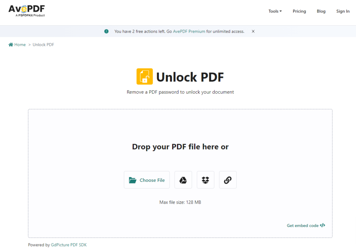Viewport: 356px width, 252px height.
Task: Dismiss the free actions banner
Action: pyautogui.click(x=253, y=31)
